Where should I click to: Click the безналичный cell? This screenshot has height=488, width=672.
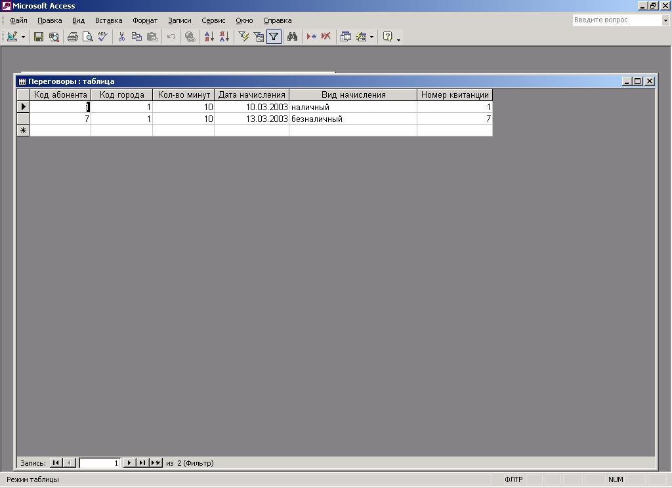353,119
